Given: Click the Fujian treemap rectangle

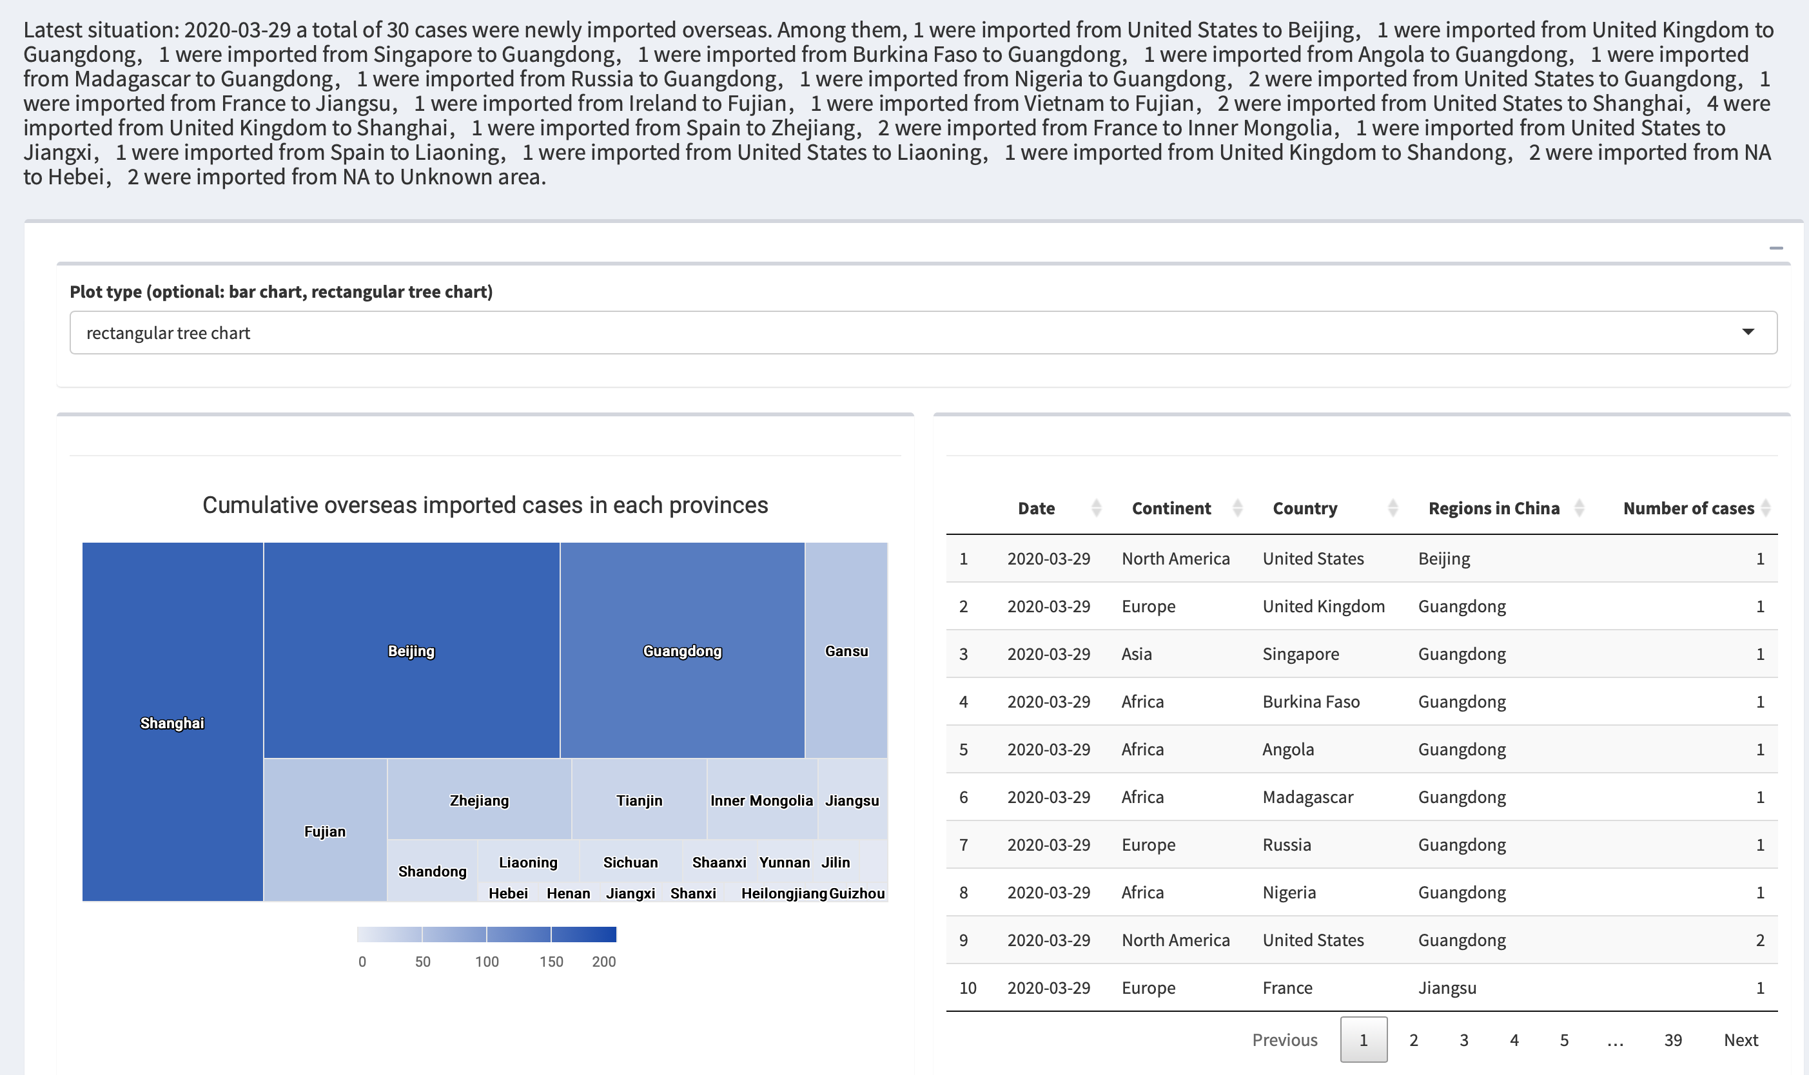Looking at the screenshot, I should [x=326, y=830].
